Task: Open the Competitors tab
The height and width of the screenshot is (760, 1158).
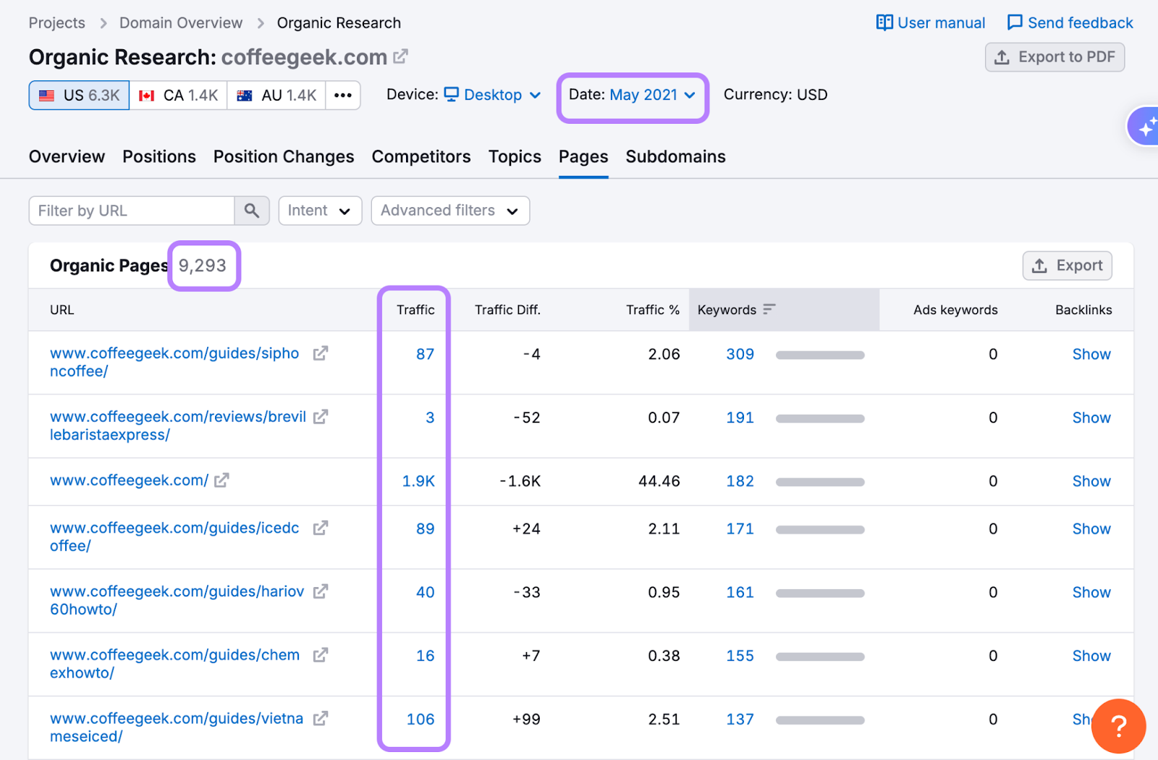Action: pos(420,157)
